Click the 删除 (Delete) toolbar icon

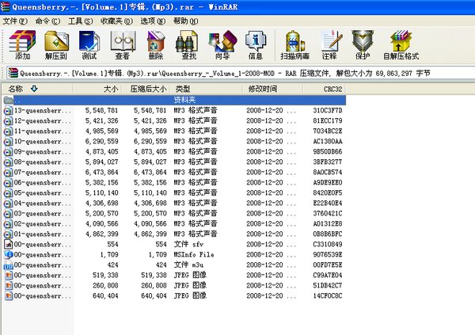[156, 44]
